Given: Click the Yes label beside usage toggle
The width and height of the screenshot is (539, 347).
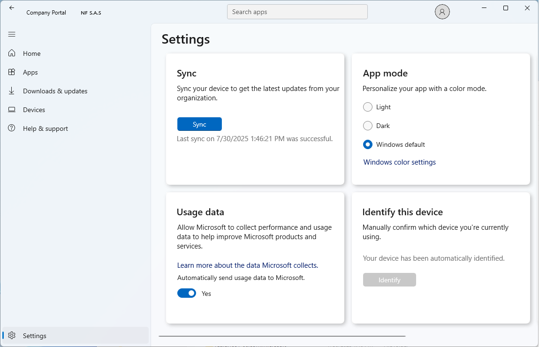Looking at the screenshot, I should click(x=206, y=294).
